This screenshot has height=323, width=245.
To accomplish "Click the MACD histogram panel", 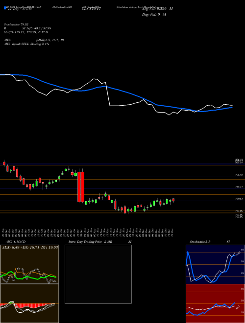I will pos(29,303).
